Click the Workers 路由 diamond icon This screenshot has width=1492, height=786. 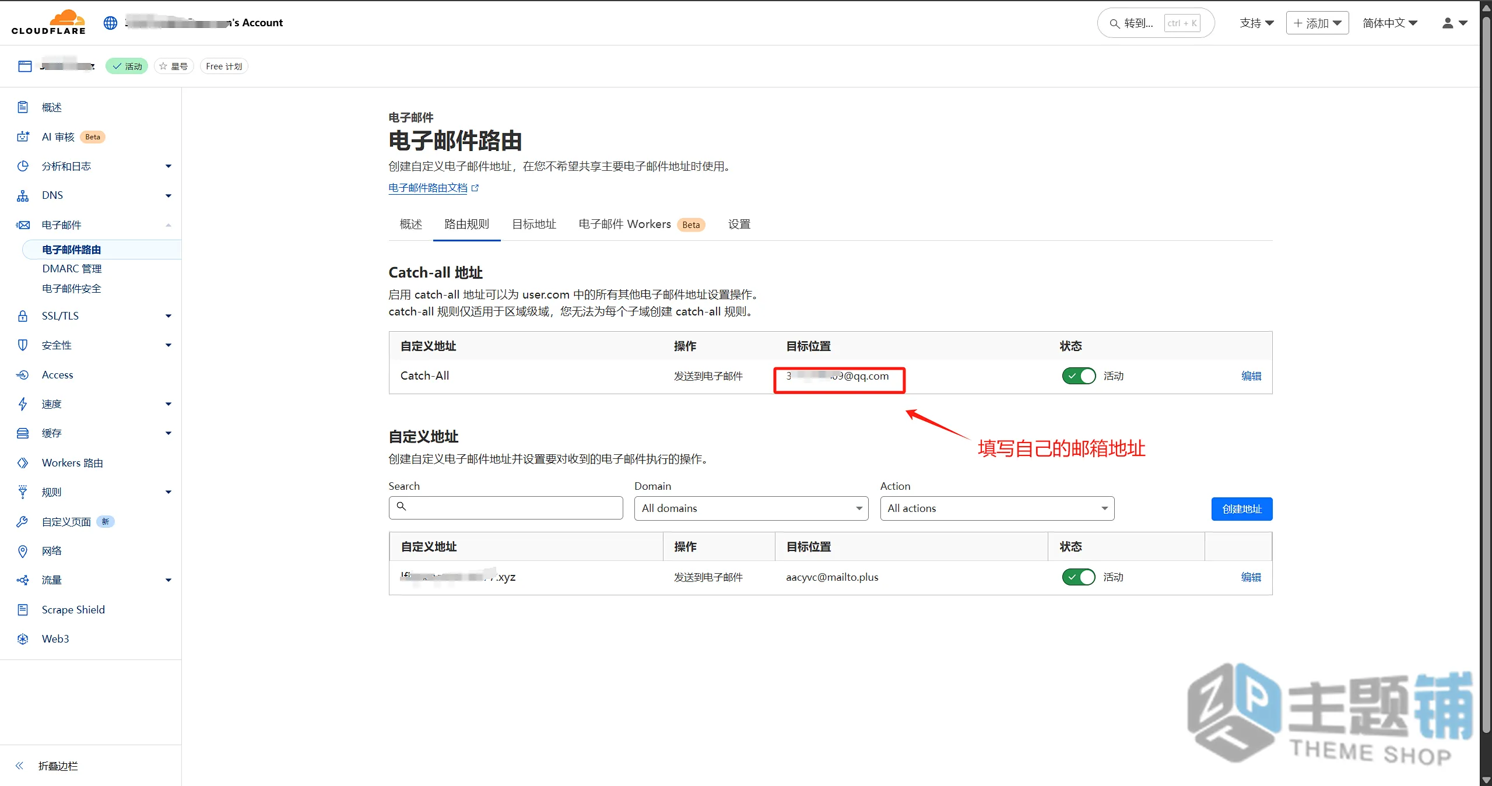(23, 462)
